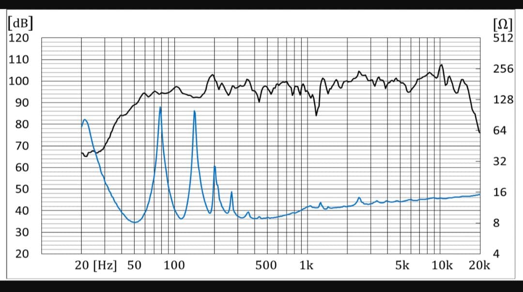Select the 5k frequency axis label
This screenshot has width=523, height=292.
tap(402, 265)
